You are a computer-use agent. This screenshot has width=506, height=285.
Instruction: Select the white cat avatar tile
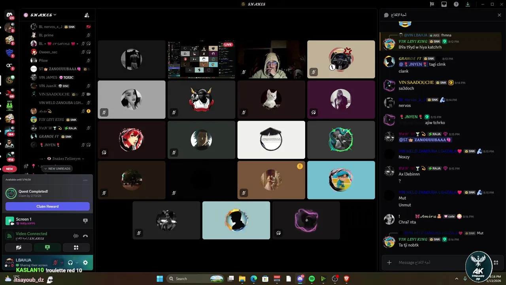(271, 100)
